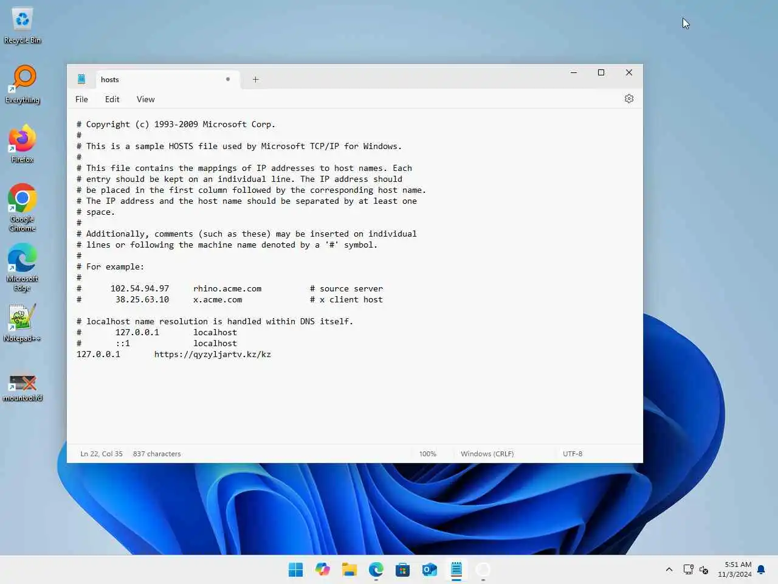The image size is (778, 584).
Task: Select the Everything desktop shortcut
Action: [22, 85]
